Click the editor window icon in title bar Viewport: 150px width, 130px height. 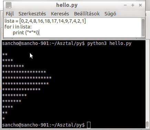(x=9, y=5)
